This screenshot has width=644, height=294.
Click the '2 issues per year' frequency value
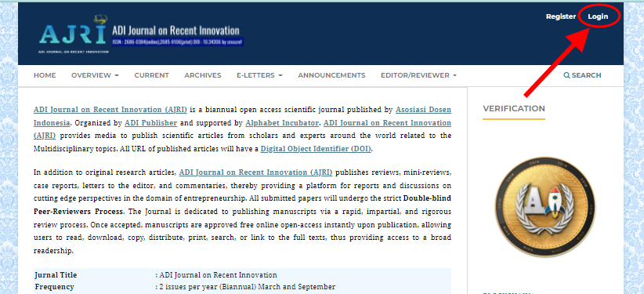(x=247, y=287)
